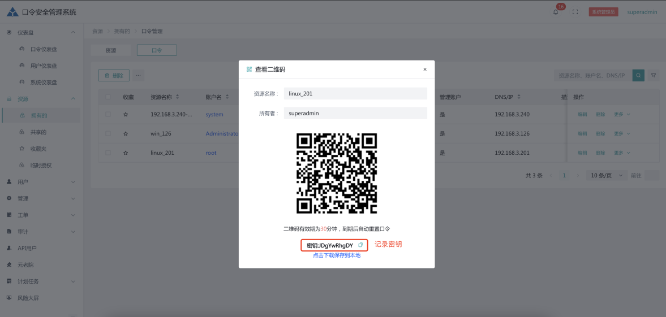This screenshot has width=666, height=317.
Task: Star the win_126 resource as favorite
Action: [126, 134]
